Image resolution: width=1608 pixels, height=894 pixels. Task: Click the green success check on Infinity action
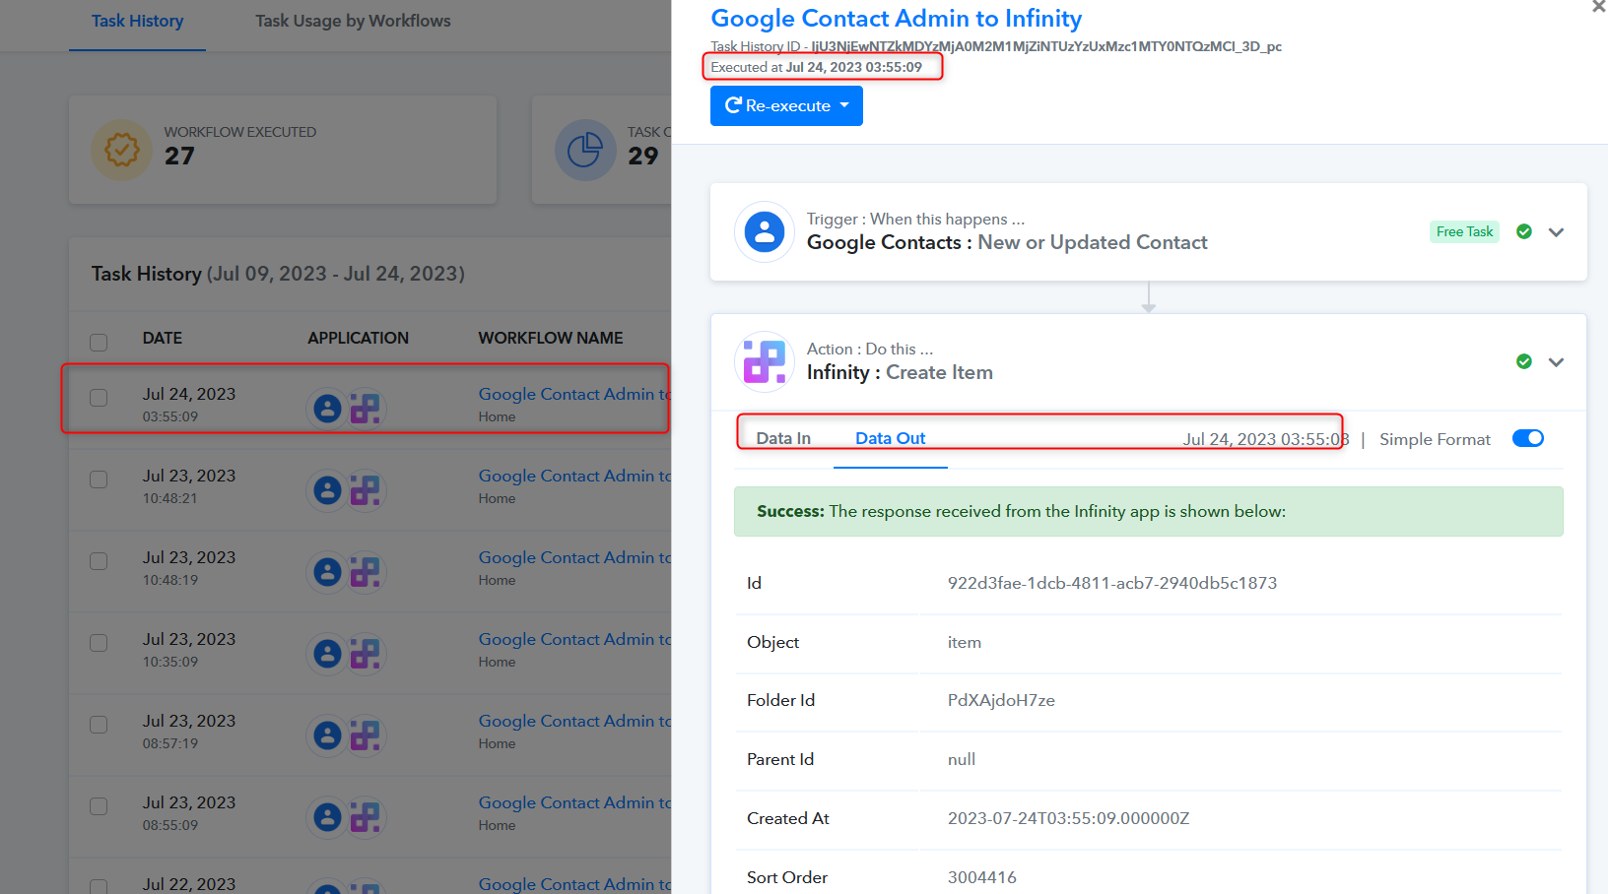coord(1524,361)
